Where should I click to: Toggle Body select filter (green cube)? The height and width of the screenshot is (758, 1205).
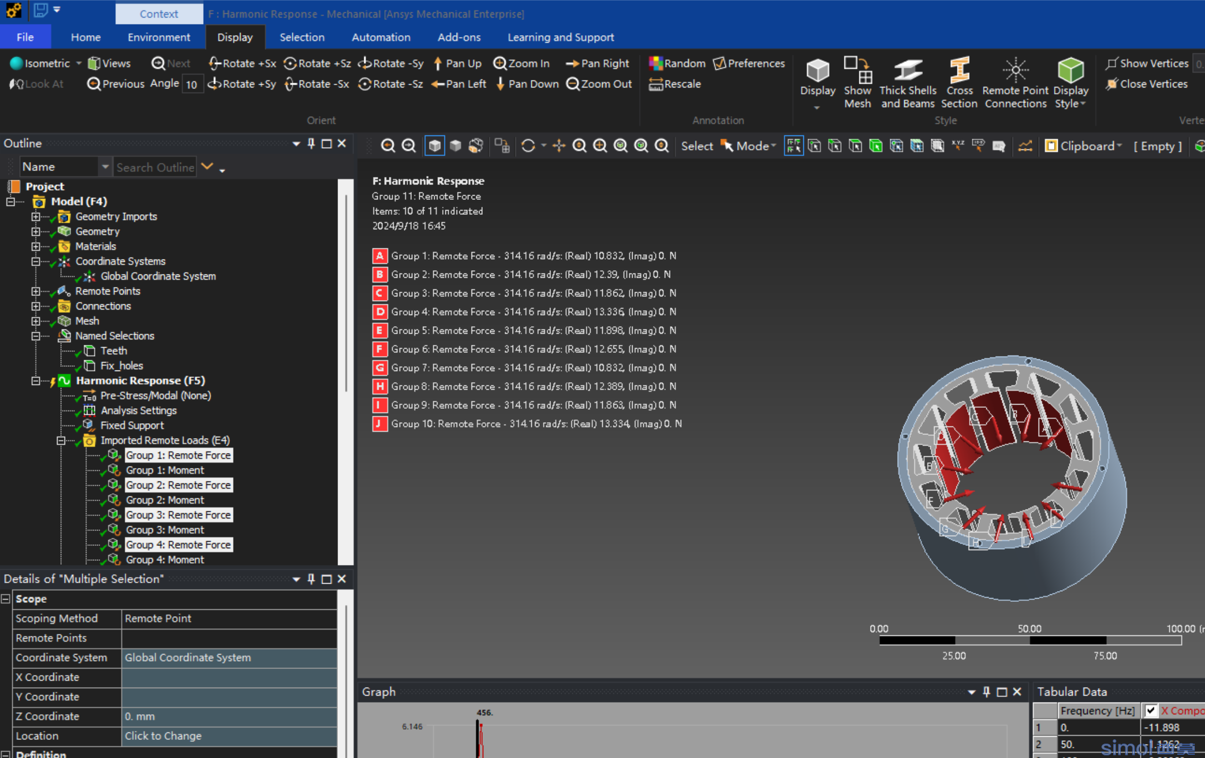pos(875,146)
